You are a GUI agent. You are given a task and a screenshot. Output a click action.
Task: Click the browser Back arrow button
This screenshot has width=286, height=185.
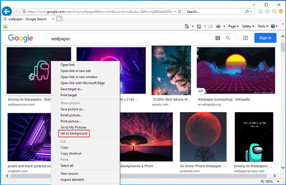(7, 11)
